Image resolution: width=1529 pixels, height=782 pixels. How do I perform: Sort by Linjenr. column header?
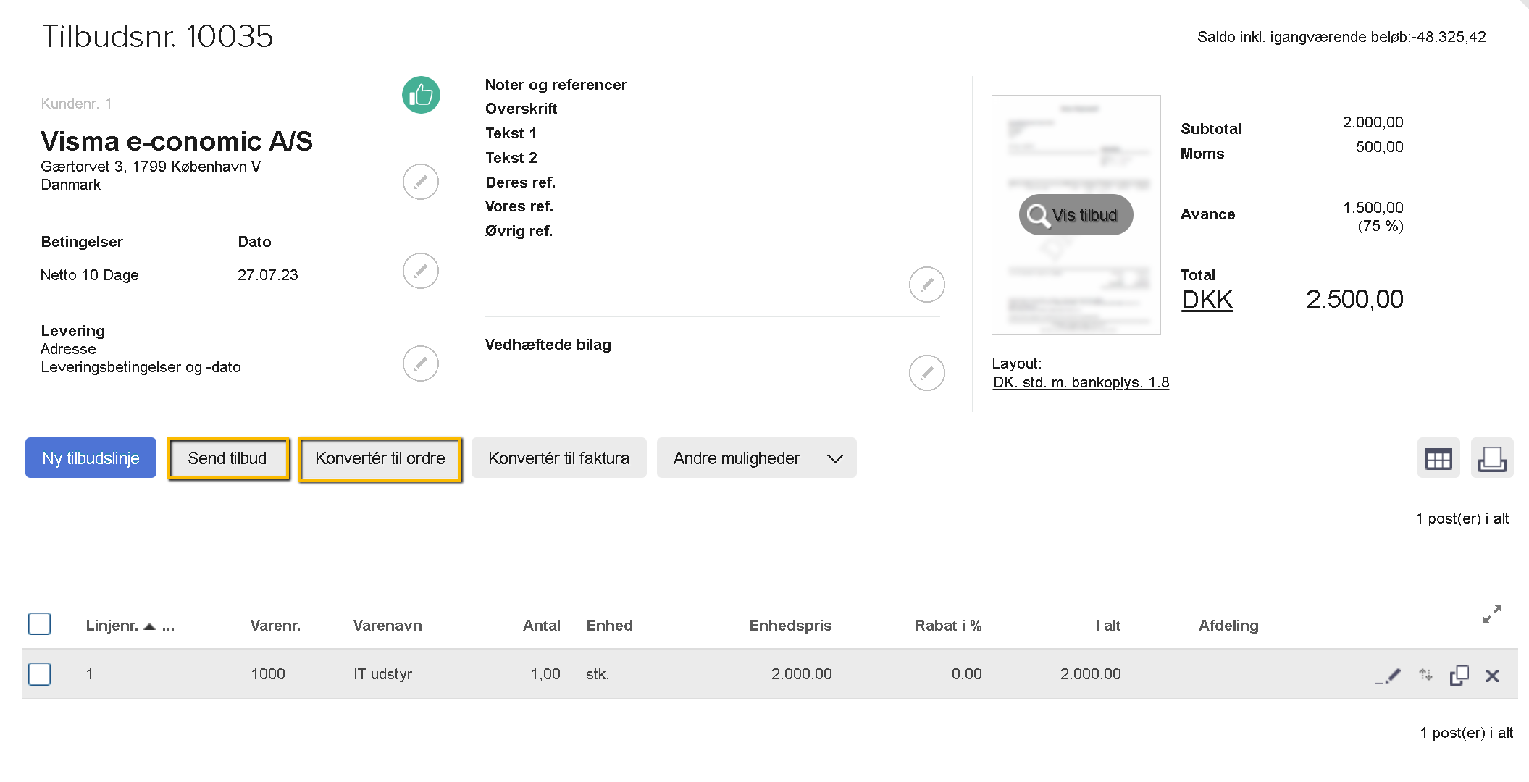point(112,626)
